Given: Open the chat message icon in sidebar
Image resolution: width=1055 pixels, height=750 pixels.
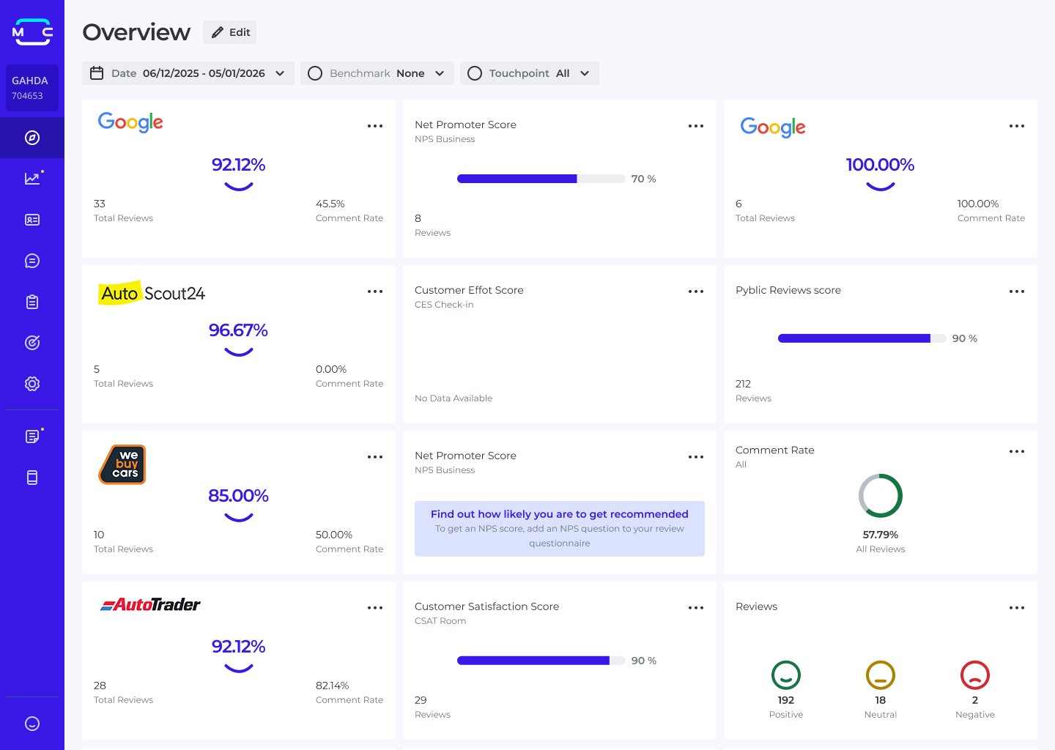Looking at the screenshot, I should click(32, 261).
